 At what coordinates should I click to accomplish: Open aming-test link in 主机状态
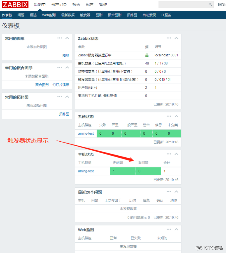pos(86,171)
